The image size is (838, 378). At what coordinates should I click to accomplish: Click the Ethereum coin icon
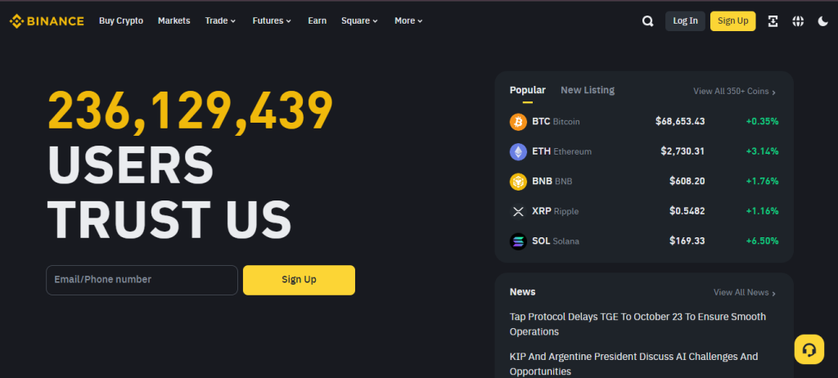(x=518, y=151)
